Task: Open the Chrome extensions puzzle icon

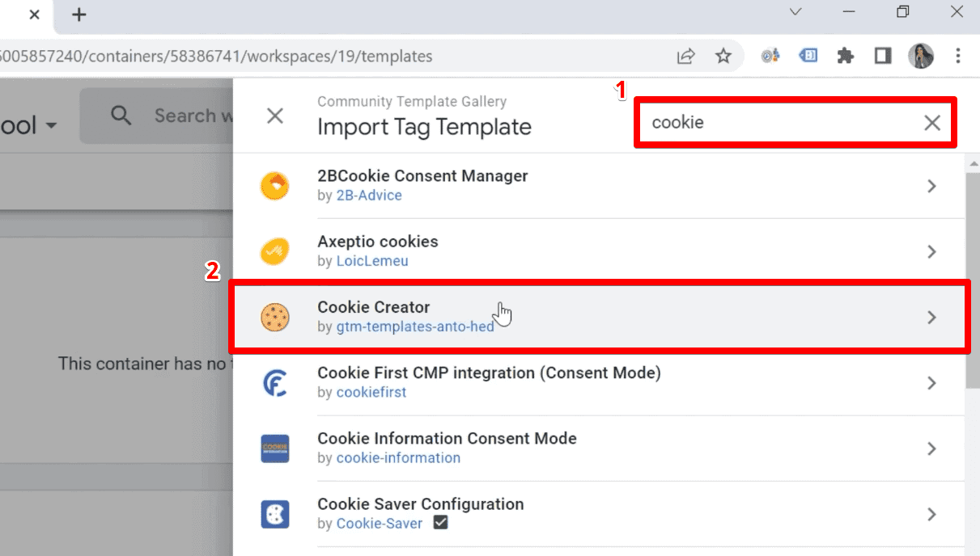Action: [845, 55]
